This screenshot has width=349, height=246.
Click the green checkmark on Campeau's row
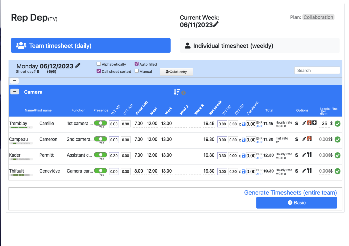[337, 140]
